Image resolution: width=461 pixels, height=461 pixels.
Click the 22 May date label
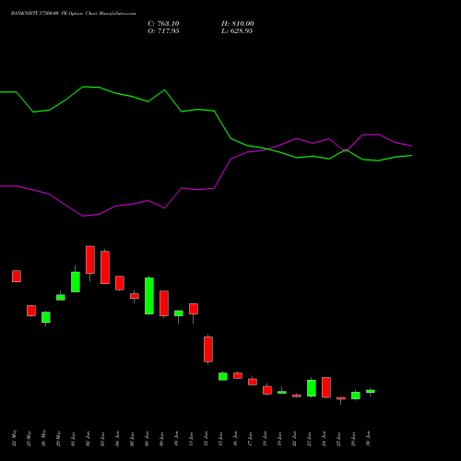(x=14, y=439)
